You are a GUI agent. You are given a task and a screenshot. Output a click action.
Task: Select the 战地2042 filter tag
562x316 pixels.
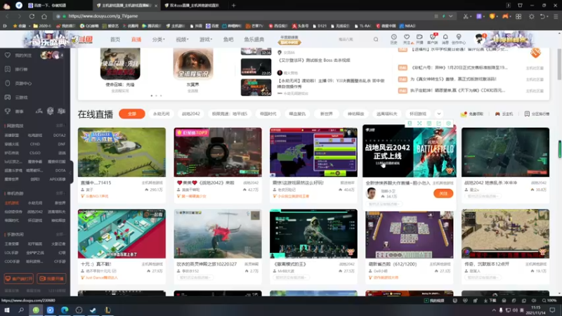[x=190, y=114]
